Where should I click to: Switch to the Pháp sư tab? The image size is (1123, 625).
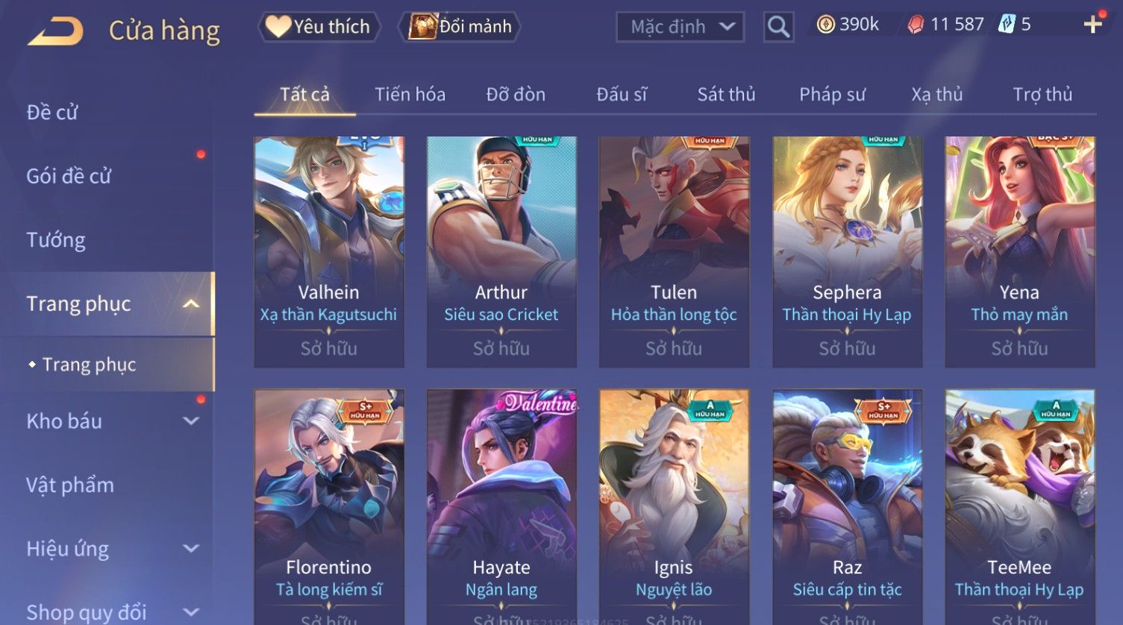click(x=832, y=95)
